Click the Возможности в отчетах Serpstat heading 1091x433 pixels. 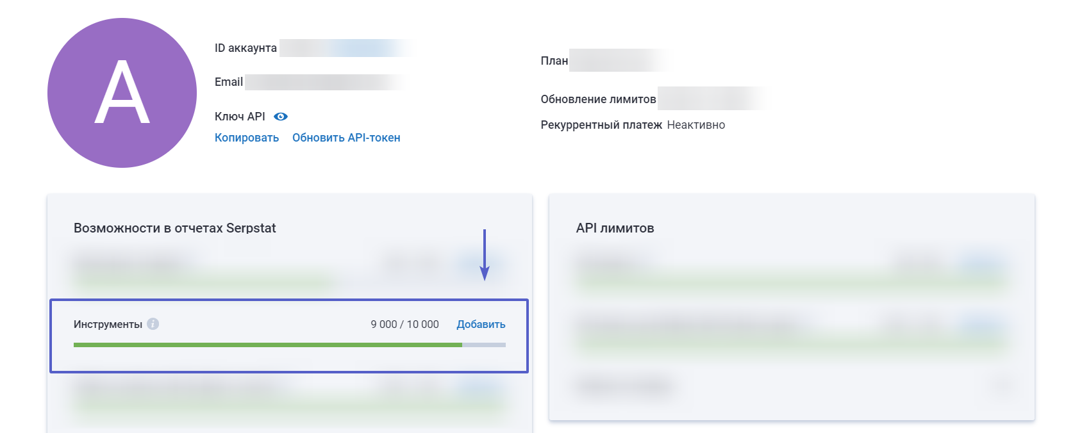pos(174,228)
